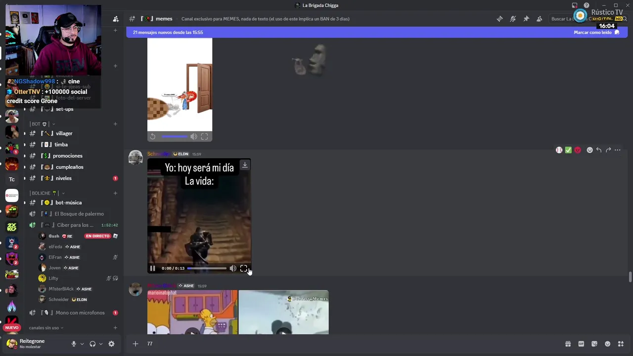The height and width of the screenshot is (356, 633).
Task: Click Marcar como leído button
Action: coord(596,32)
